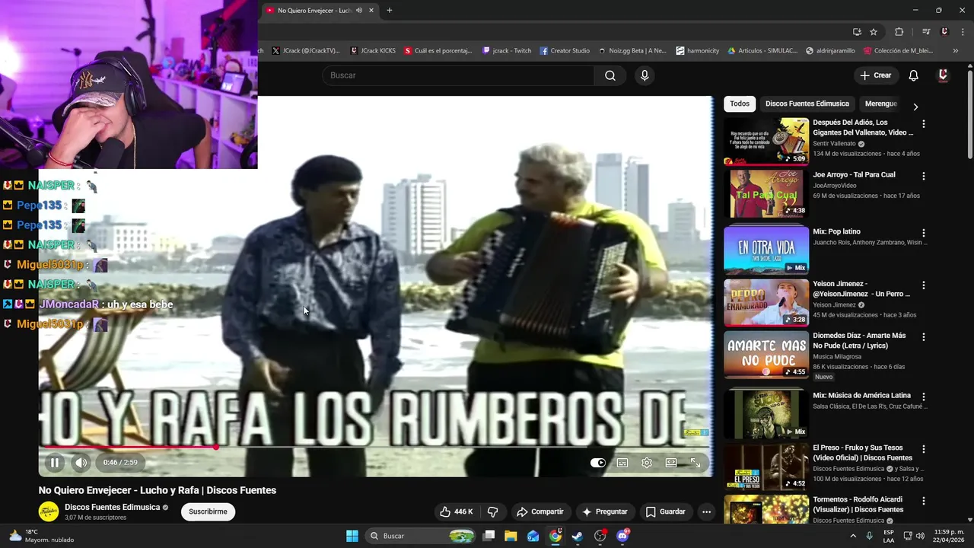
Task: Show hidden system tray icons
Action: click(853, 536)
